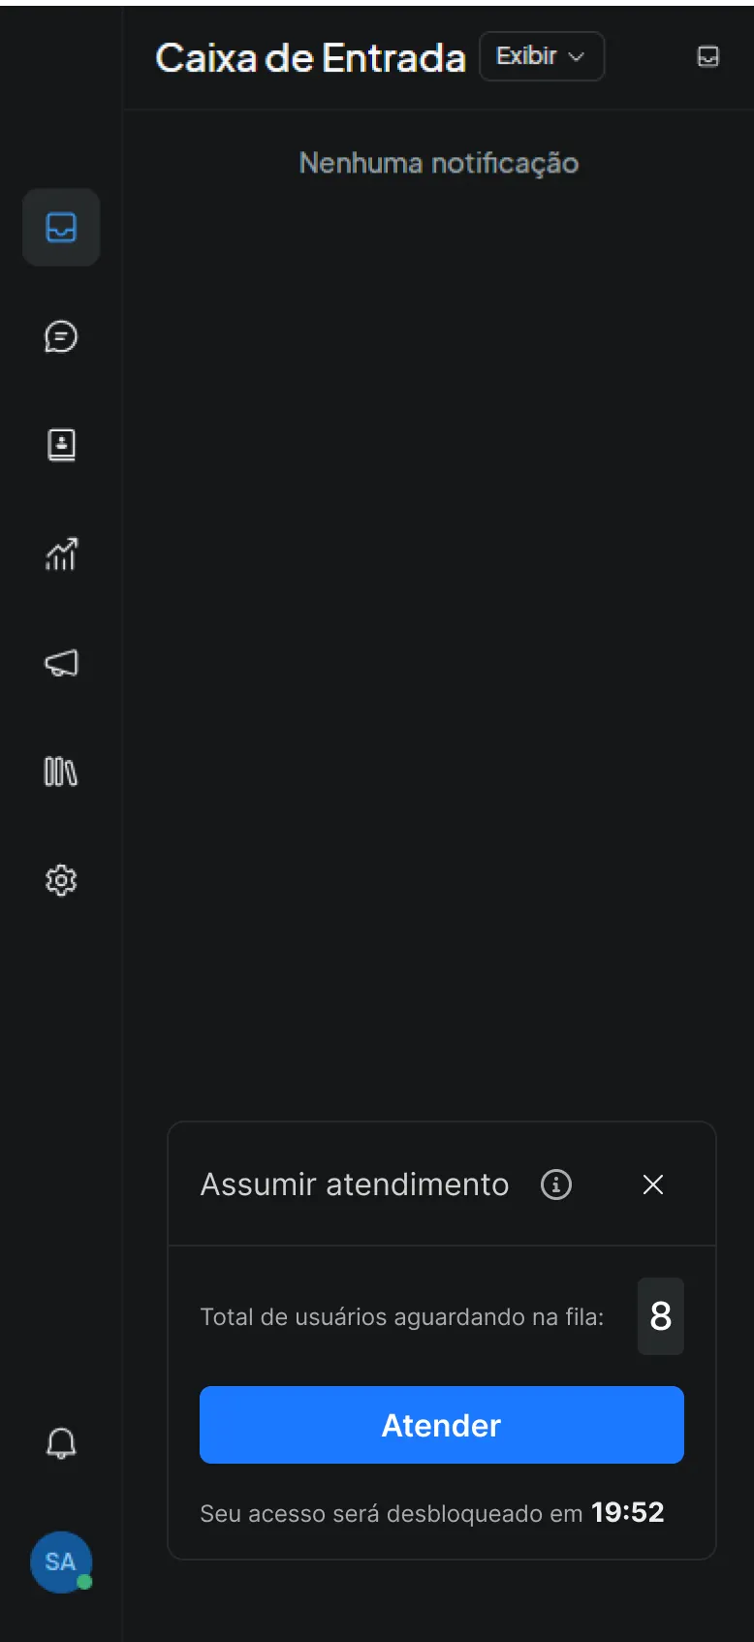Image resolution: width=754 pixels, height=1642 pixels.
Task: Go to the contacts book icon
Action: [x=61, y=445]
